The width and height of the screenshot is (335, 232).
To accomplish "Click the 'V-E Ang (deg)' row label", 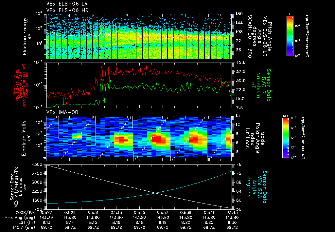I will tap(20, 218).
